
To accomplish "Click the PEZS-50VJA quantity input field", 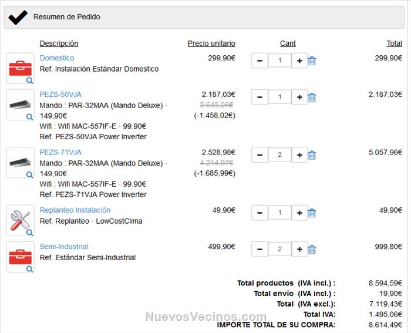I will coord(279,97).
